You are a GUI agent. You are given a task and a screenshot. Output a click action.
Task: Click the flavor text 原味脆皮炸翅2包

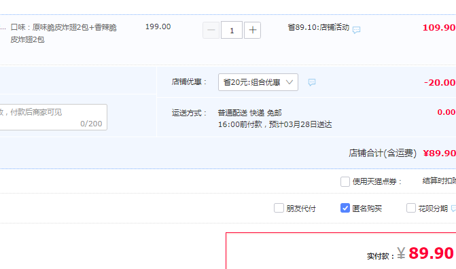coord(60,27)
